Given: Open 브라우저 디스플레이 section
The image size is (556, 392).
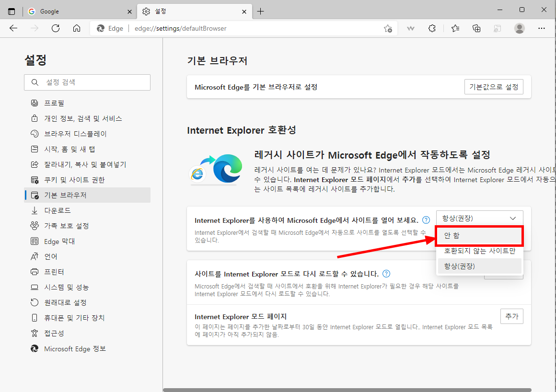Looking at the screenshot, I should point(87,134).
